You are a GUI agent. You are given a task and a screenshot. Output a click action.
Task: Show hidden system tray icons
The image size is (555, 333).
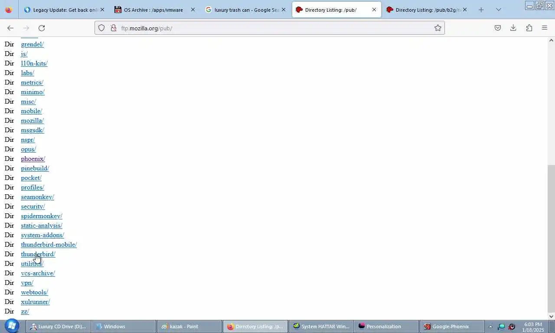click(x=490, y=326)
